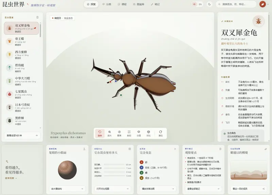Viewport: 272px width, 195px height.
Task: Click the compound eye sphere thumbnail
Action: coord(67,170)
